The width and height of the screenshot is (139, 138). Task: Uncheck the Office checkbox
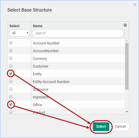pyautogui.click(x=11, y=104)
